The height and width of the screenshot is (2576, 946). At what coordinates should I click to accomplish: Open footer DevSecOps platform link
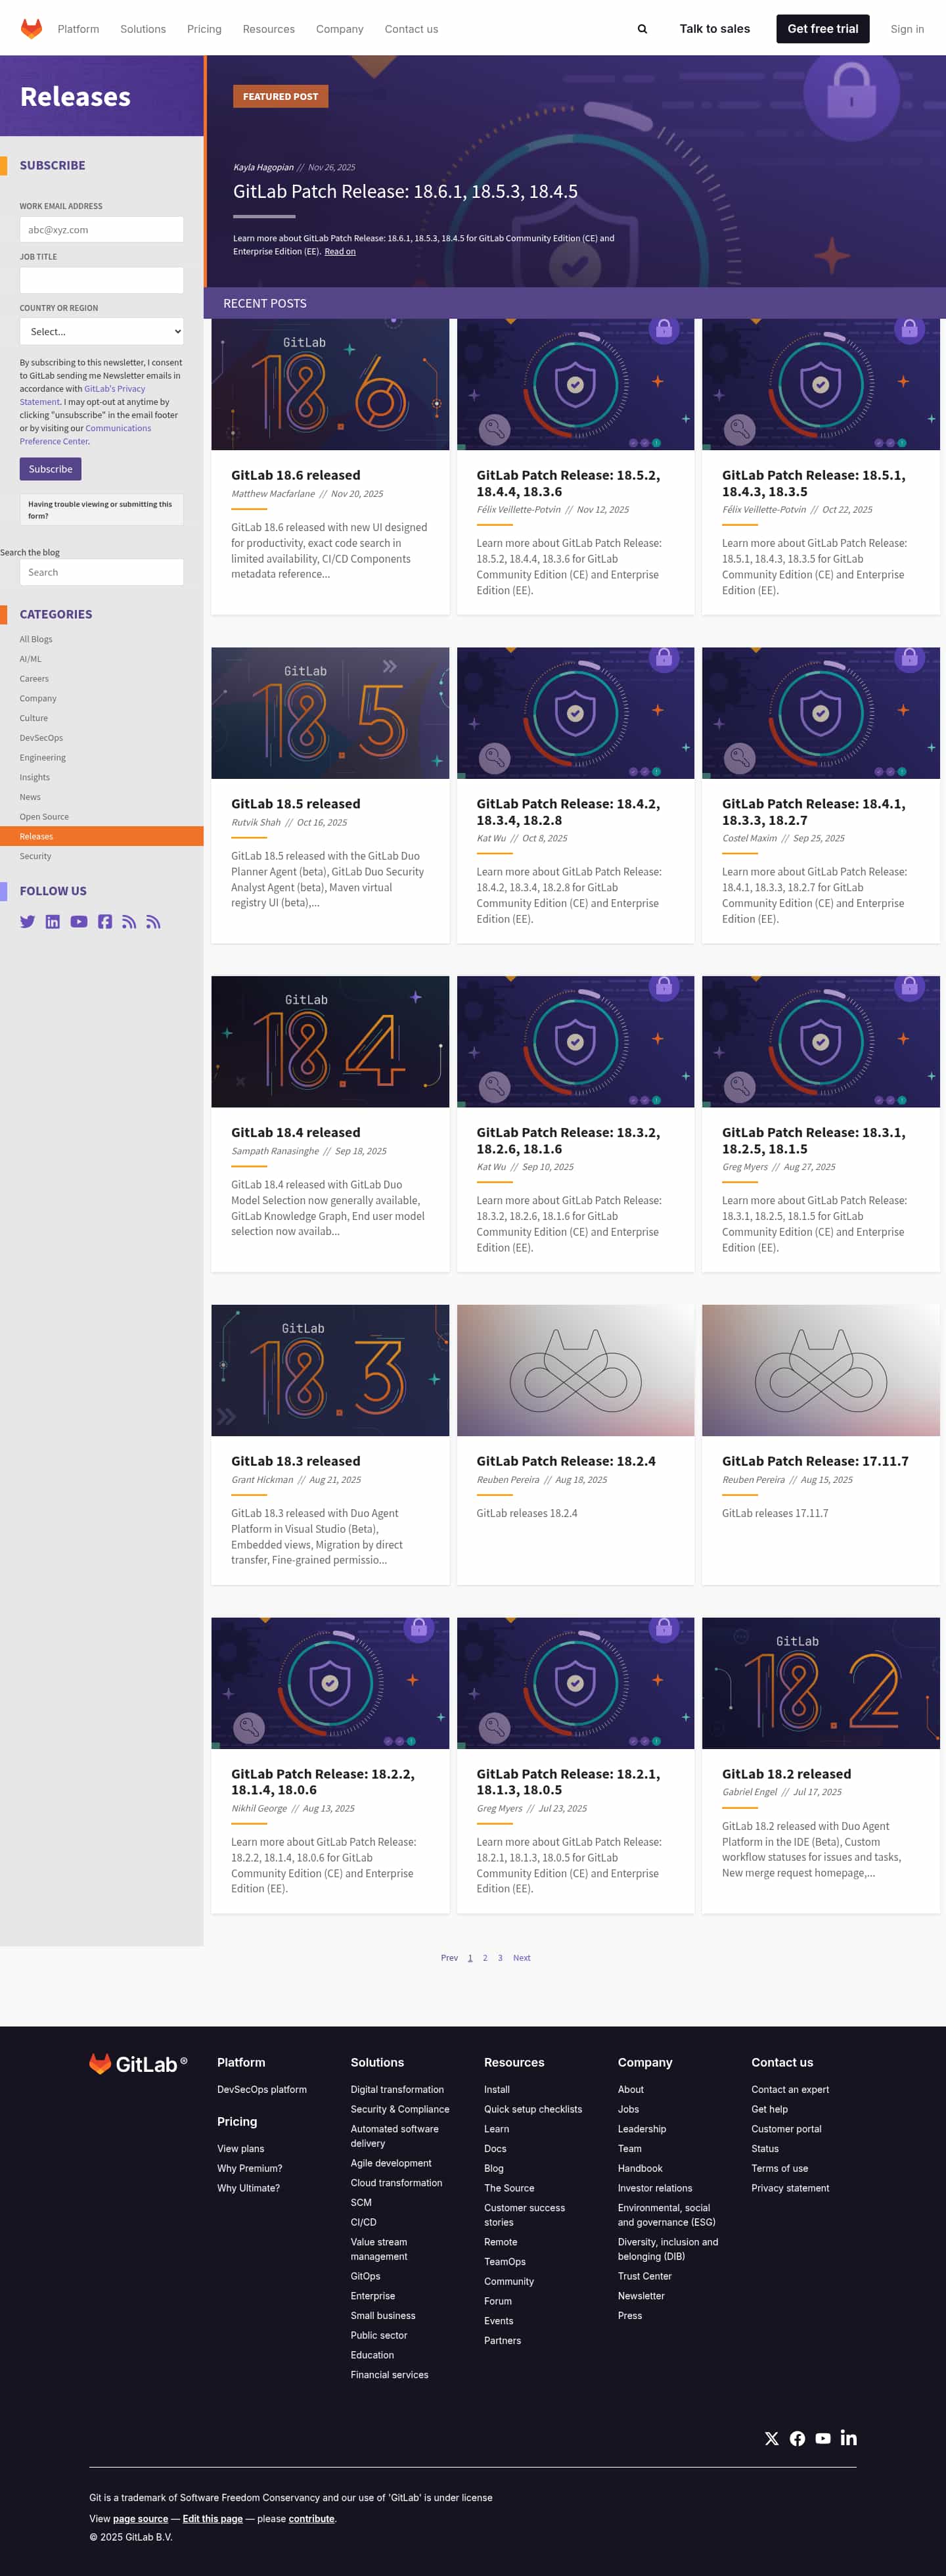click(261, 2089)
